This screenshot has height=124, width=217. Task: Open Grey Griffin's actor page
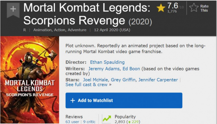123,80
